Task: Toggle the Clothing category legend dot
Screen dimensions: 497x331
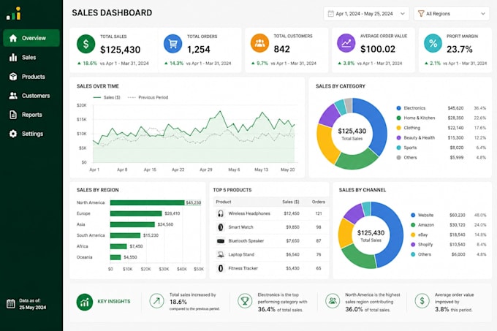Action: coord(399,128)
